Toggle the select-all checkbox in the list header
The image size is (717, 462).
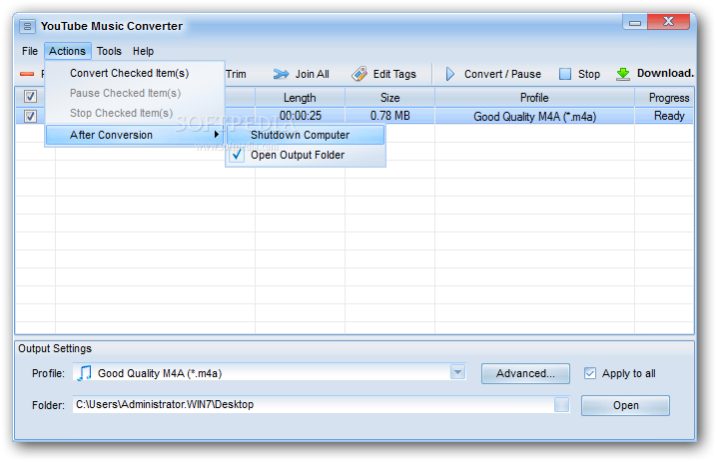[30, 97]
